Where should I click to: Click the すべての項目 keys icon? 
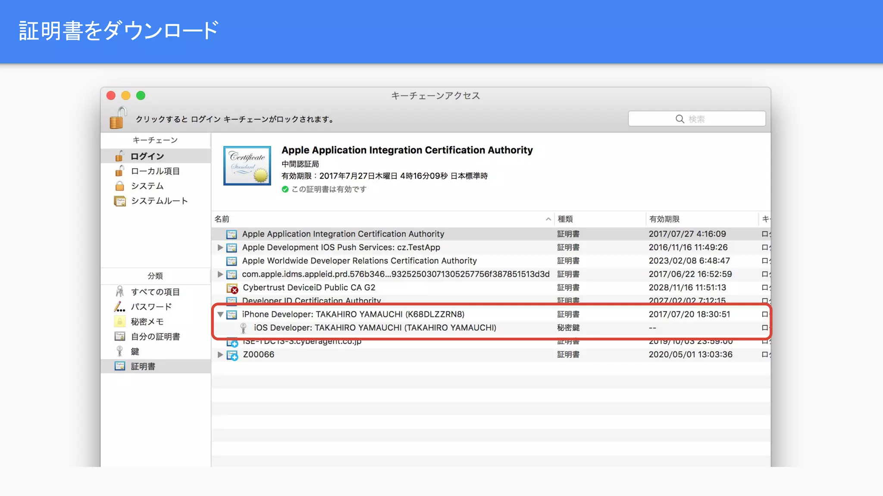(x=120, y=291)
